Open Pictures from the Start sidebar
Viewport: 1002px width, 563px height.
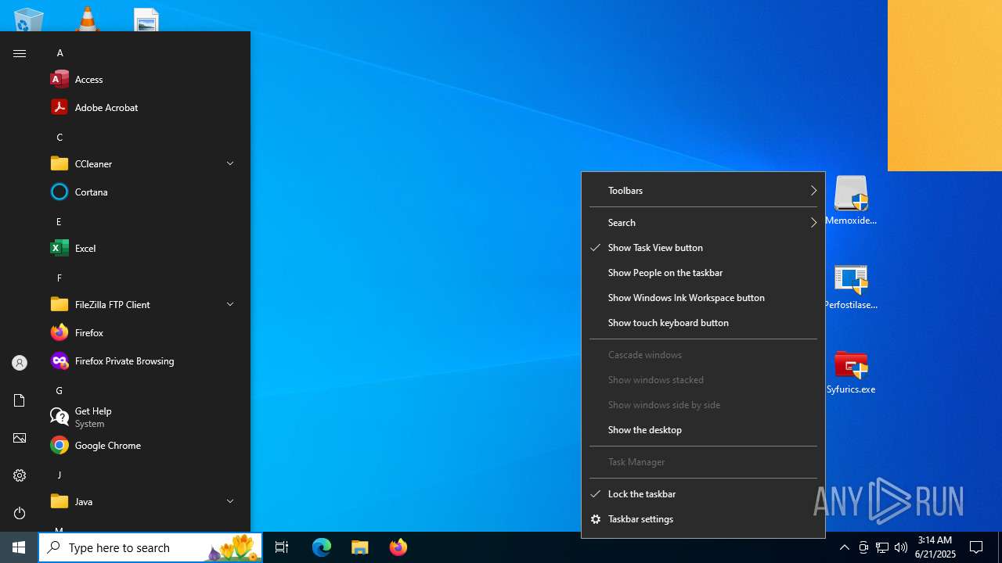[x=20, y=438]
